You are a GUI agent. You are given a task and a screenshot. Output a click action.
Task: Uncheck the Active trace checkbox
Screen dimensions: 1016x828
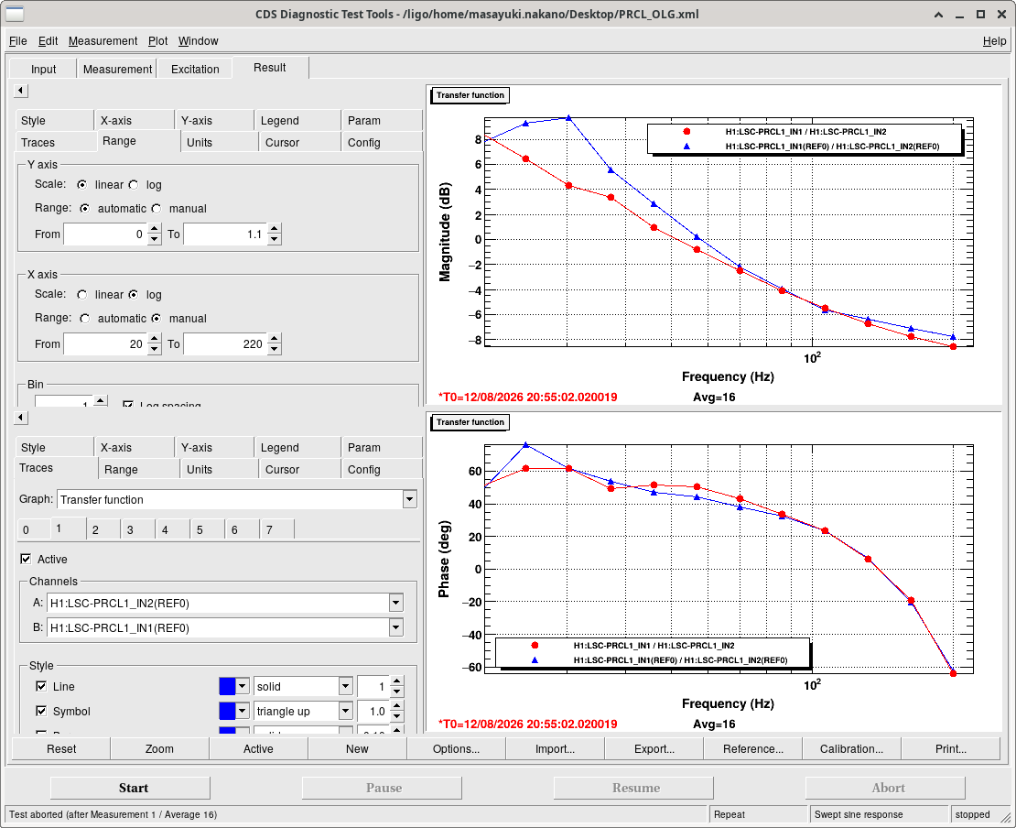[26, 559]
